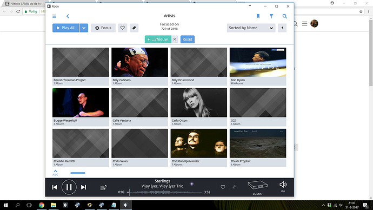Open Bob Dylan artist tile

pos(258,67)
